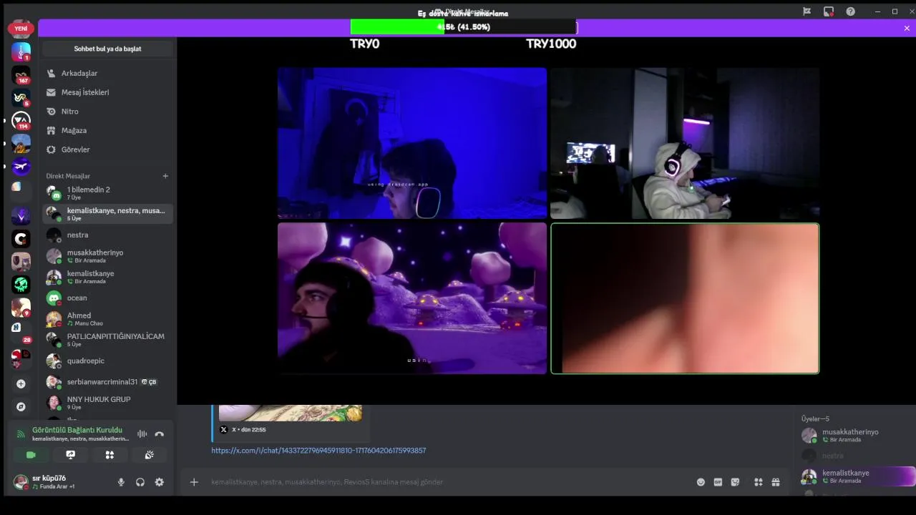Image resolution: width=916 pixels, height=515 pixels.
Task: Open the embedded X post image preview
Action: (x=290, y=413)
